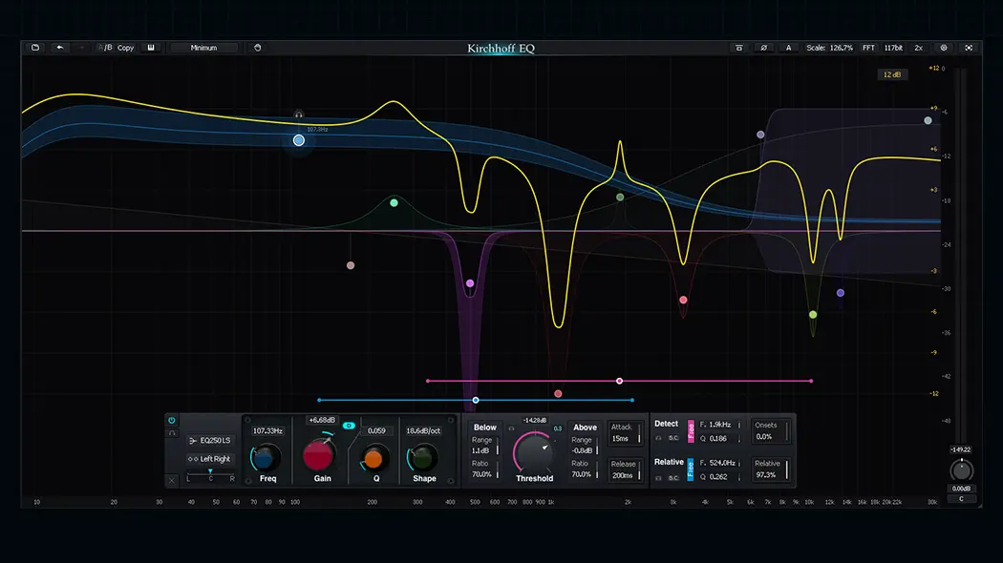Toggle the Relative S.C. sidechain button

(x=672, y=477)
